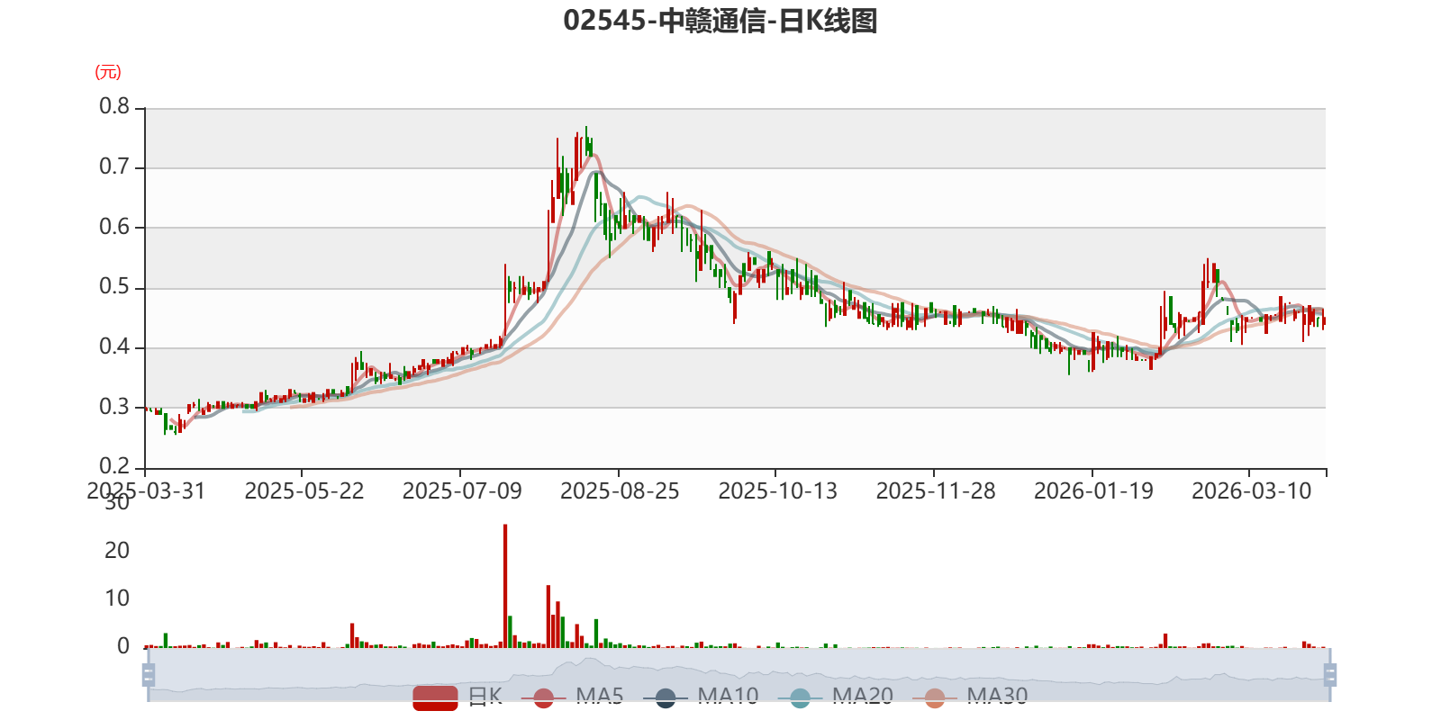Toggle the 日K series in the legend

[x=458, y=697]
